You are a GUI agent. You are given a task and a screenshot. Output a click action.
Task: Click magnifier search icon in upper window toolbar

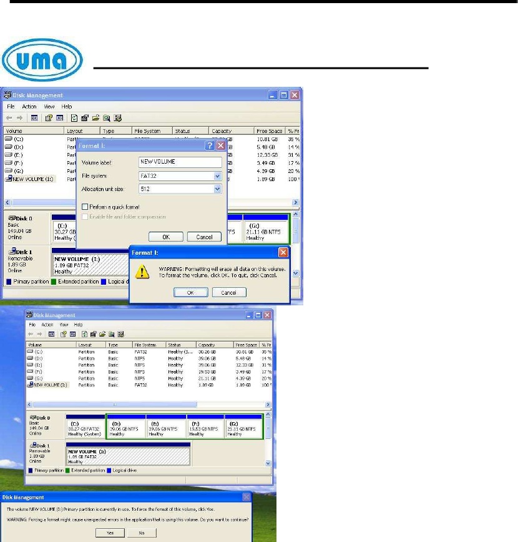[107, 118]
